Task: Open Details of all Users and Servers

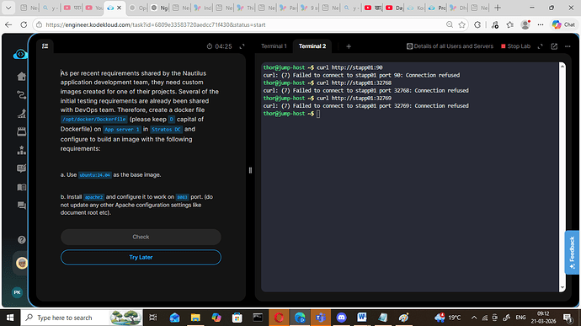Action: point(450,46)
